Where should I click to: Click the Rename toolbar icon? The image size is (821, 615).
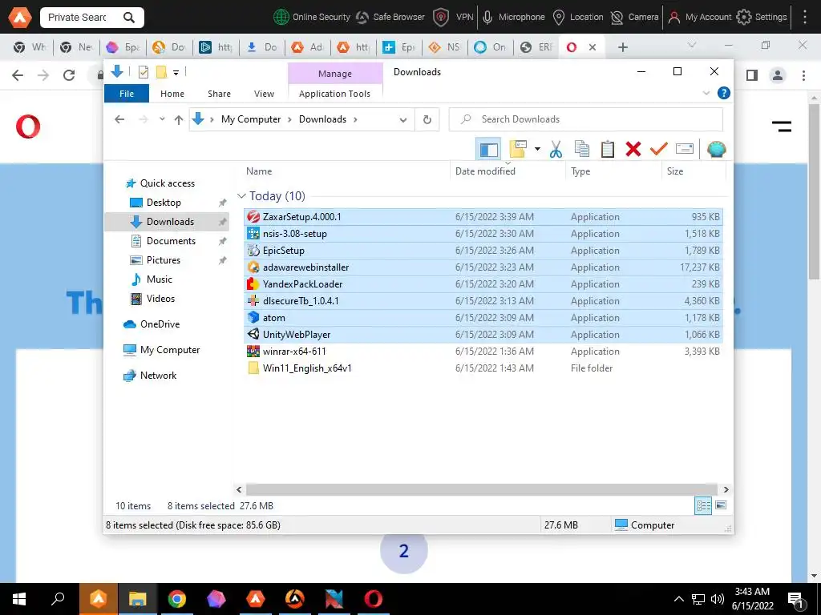(x=685, y=149)
